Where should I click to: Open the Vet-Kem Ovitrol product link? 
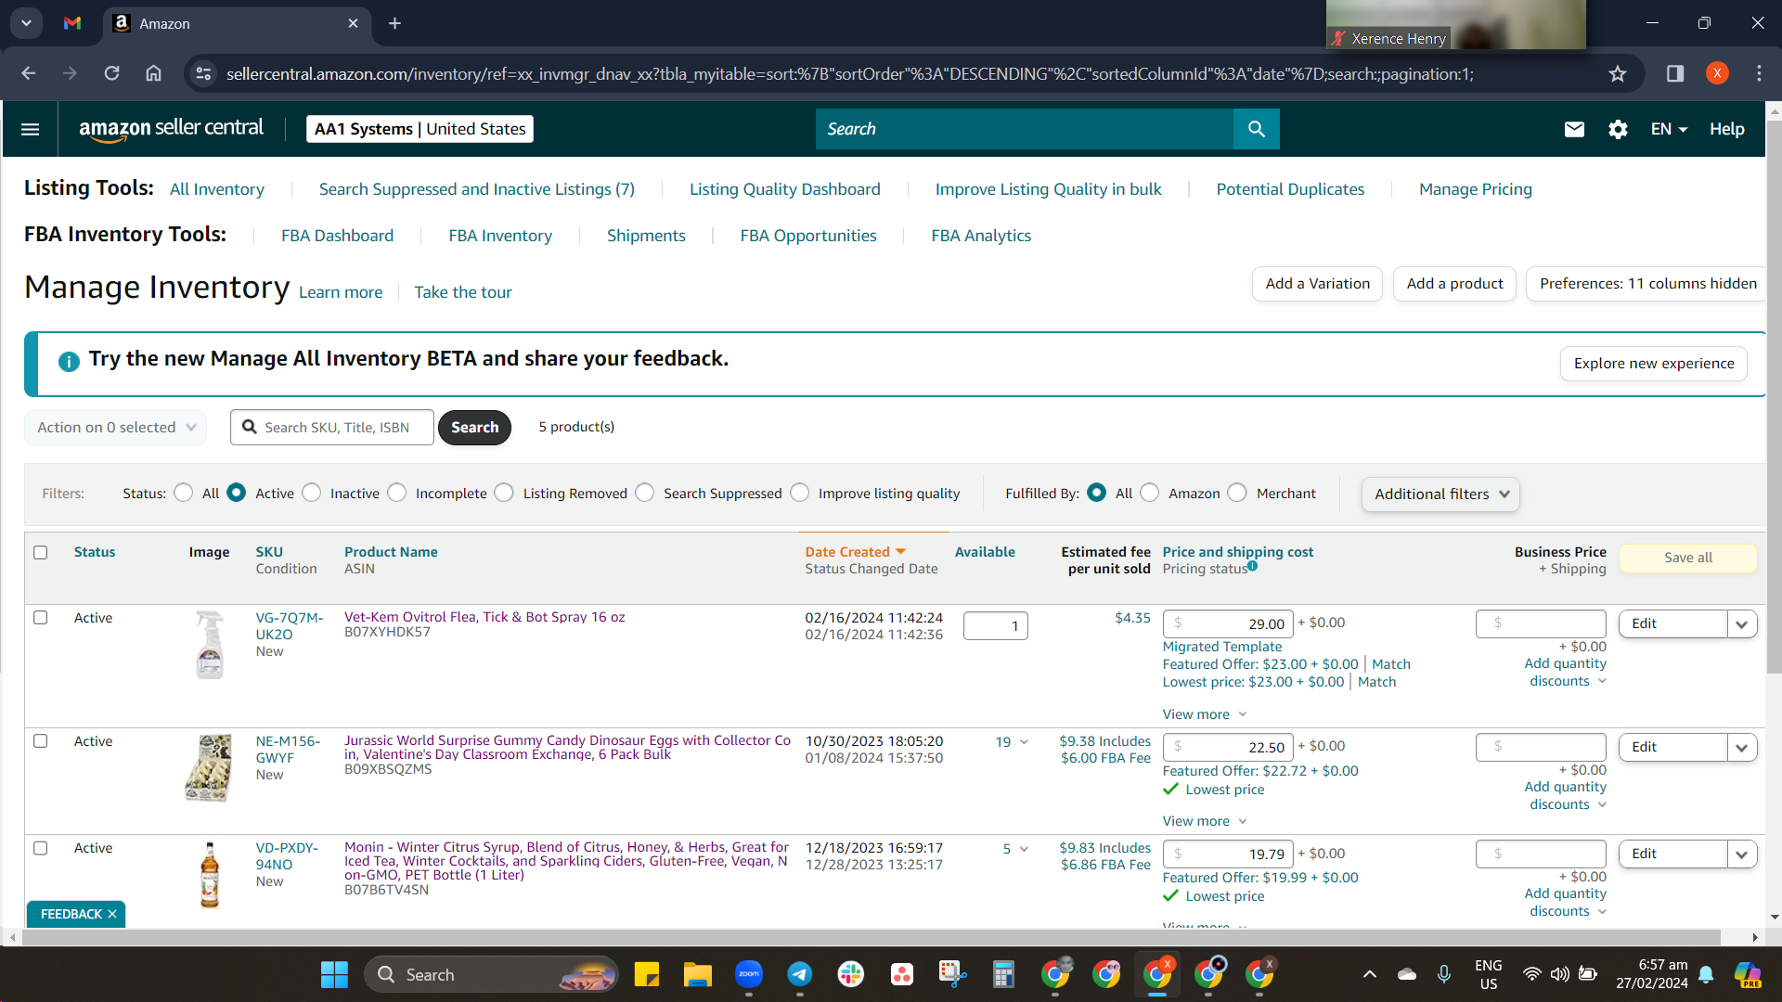tap(484, 617)
